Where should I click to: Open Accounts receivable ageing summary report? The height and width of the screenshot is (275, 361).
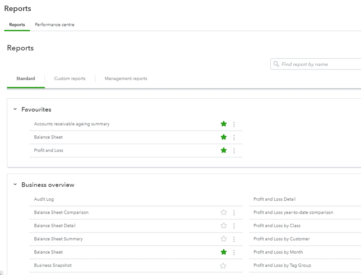[72, 124]
